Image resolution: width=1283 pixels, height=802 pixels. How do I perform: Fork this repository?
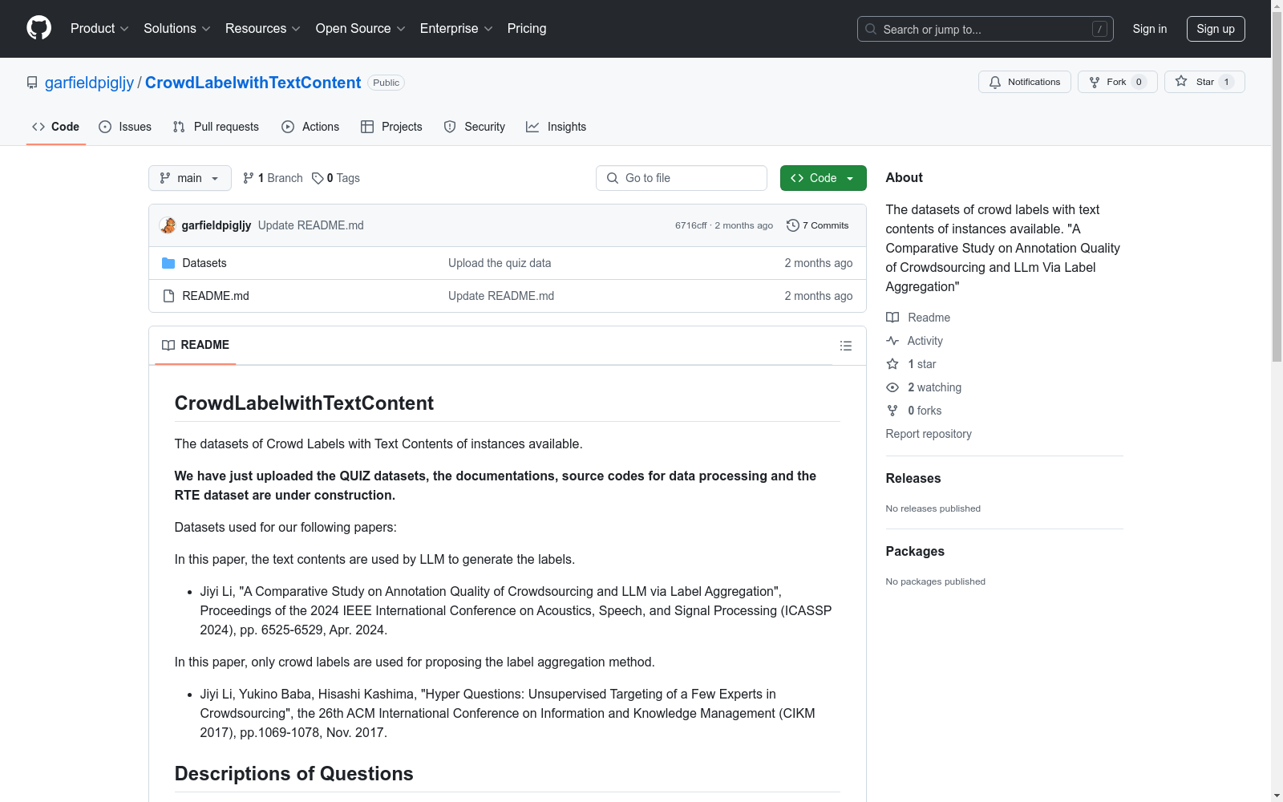[1118, 82]
